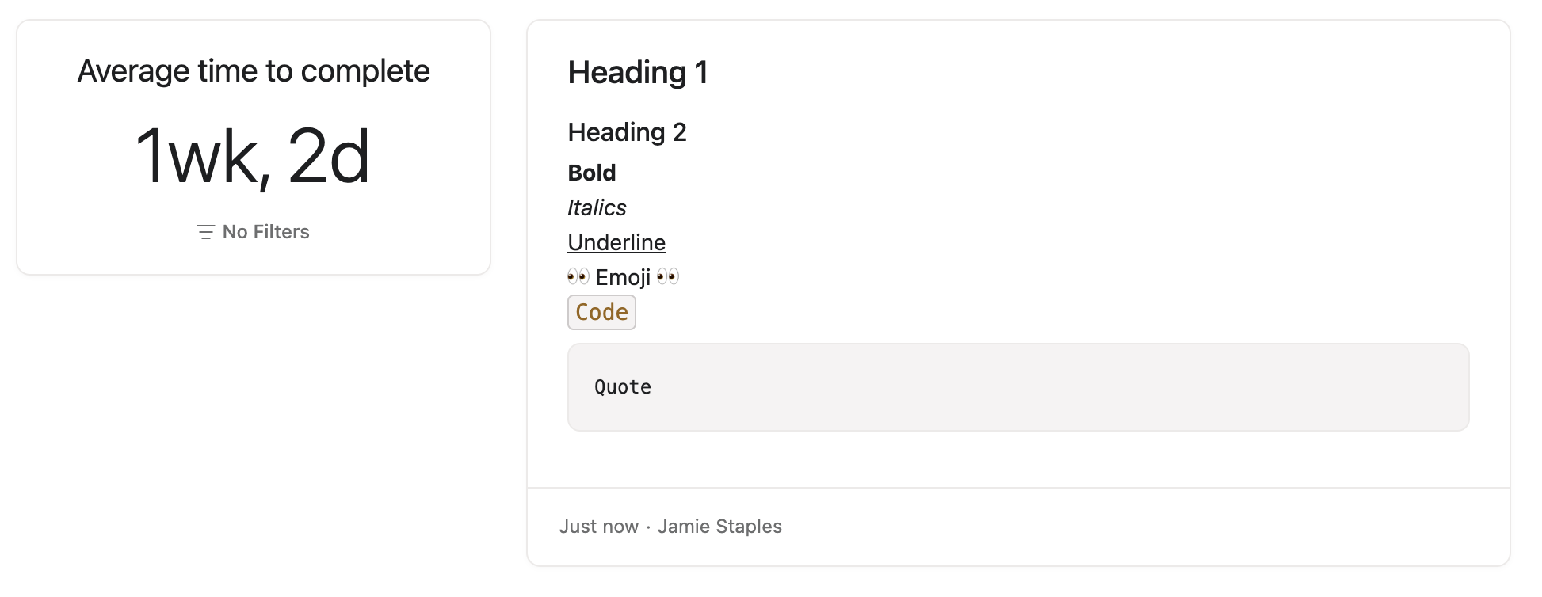The width and height of the screenshot is (1542, 597).
Task: Click the digit 1 in Heading 1
Action: (701, 73)
